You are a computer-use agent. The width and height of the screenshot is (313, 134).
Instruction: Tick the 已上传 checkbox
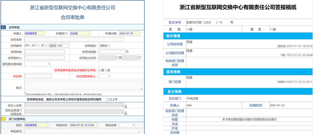pyautogui.click(x=107, y=100)
